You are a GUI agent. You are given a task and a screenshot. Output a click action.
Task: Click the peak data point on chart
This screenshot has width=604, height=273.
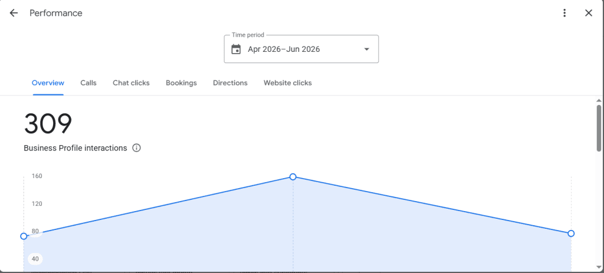[x=293, y=177]
